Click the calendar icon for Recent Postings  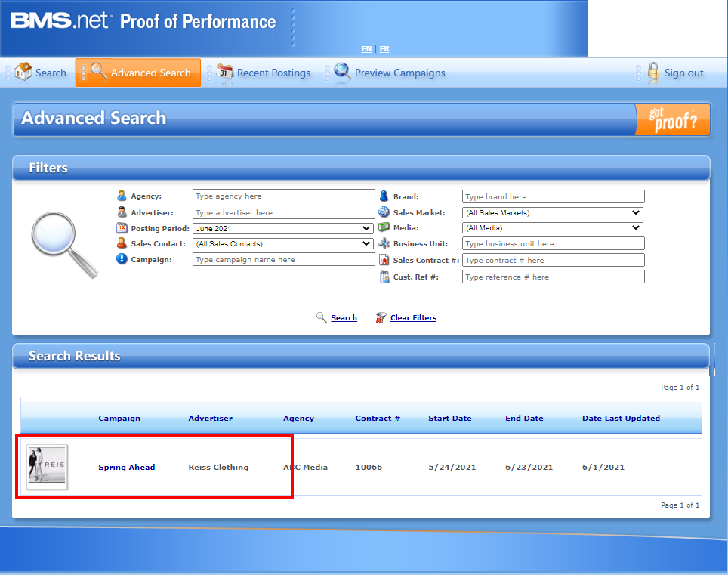pyautogui.click(x=225, y=72)
